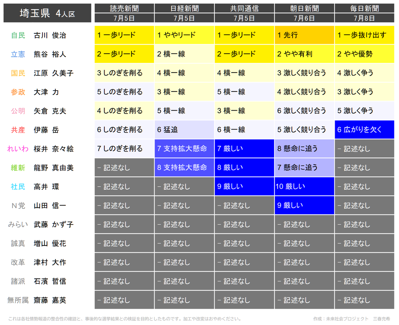Click the 6 広がりを欠く cell
Screen dimensions: 399x325
click(x=365, y=130)
